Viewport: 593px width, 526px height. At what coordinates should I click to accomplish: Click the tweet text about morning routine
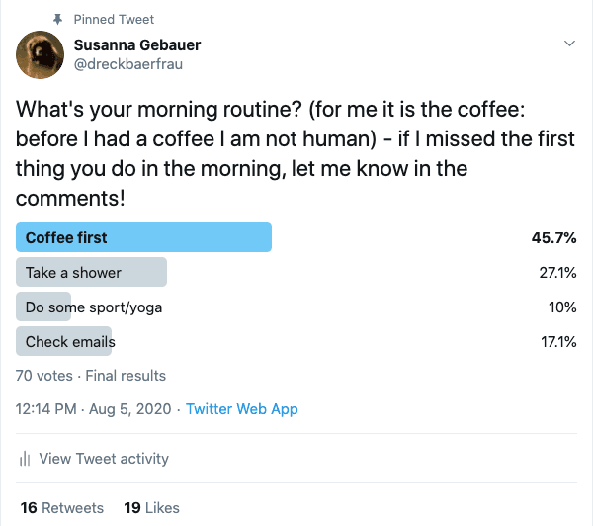click(x=295, y=153)
